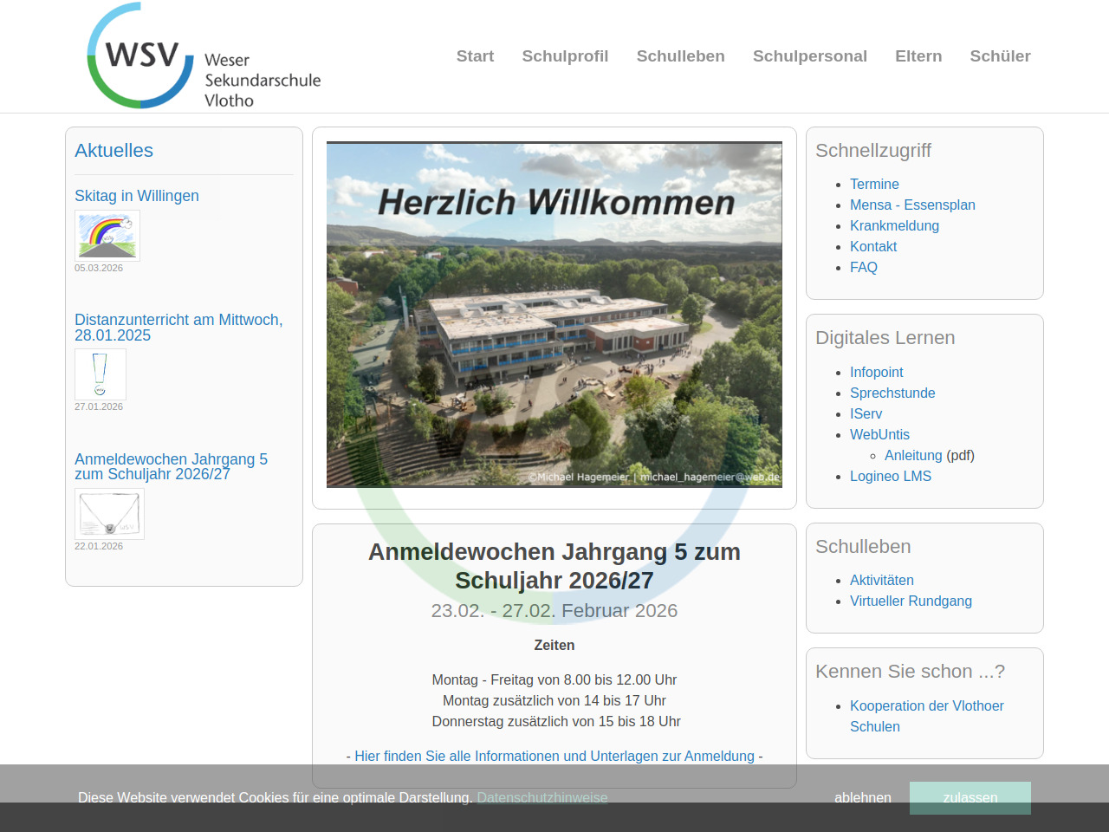Screen dimensions: 1109x832
Task: Select Eltern in the navigation bar
Action: tap(918, 56)
